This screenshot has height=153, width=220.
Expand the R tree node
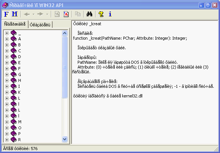[7, 140]
